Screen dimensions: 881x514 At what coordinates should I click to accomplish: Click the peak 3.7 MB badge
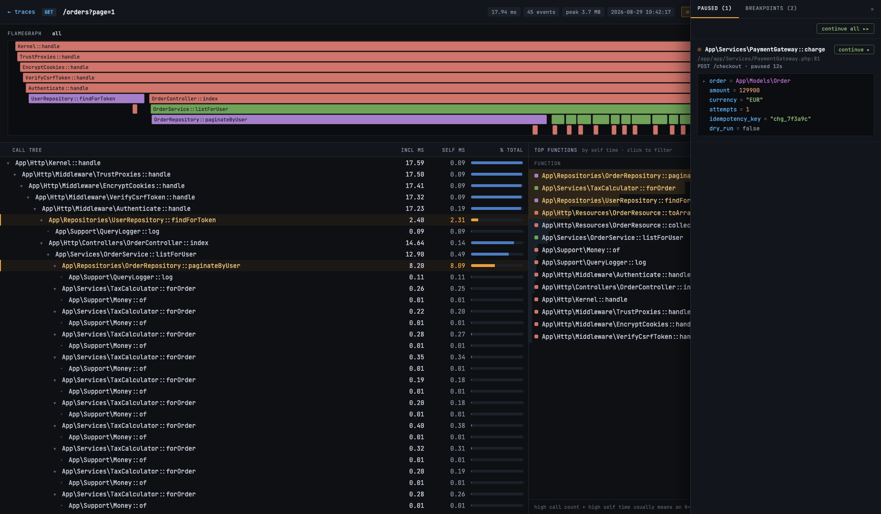(583, 12)
